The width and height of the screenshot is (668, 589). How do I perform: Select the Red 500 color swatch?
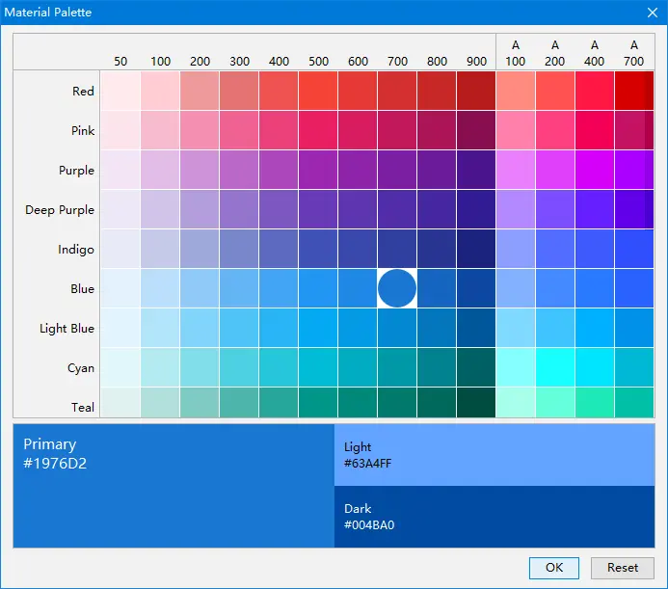(318, 91)
